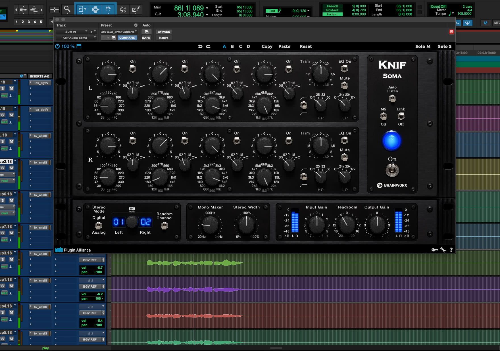Toggle the Auto Listen switch
Screen dimensions: 500x351
point(392,99)
